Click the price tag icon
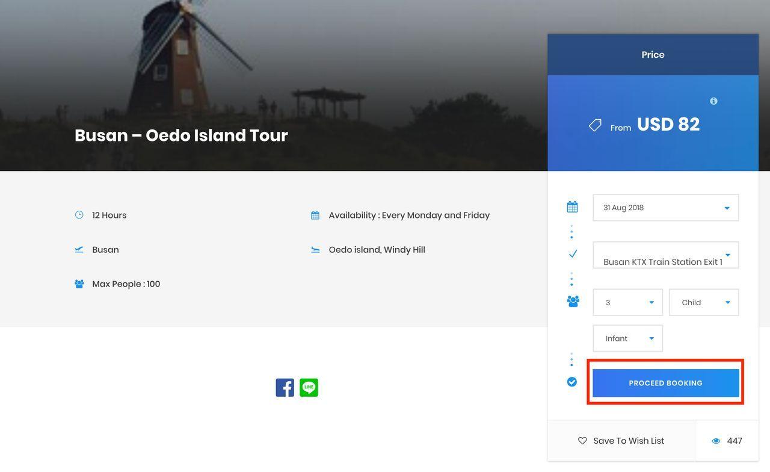Image resolution: width=770 pixels, height=472 pixels. pos(595,125)
